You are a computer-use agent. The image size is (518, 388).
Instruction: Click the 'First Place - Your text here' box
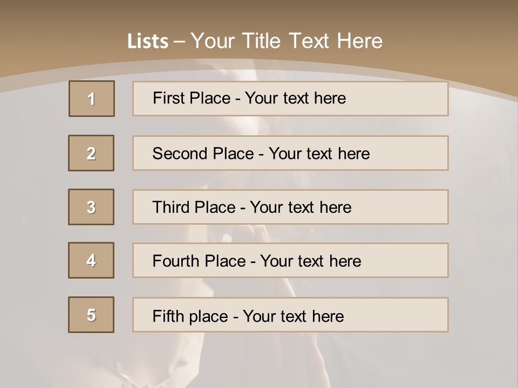pyautogui.click(x=290, y=99)
